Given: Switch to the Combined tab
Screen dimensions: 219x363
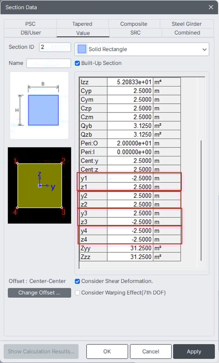Looking at the screenshot, I should [x=187, y=33].
